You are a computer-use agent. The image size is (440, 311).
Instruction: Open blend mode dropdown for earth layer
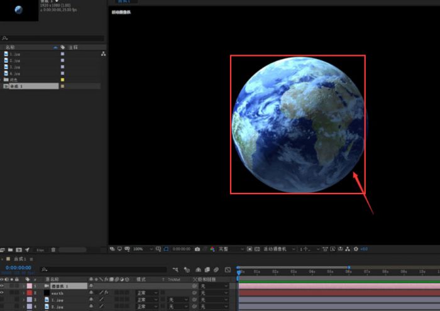tap(146, 293)
